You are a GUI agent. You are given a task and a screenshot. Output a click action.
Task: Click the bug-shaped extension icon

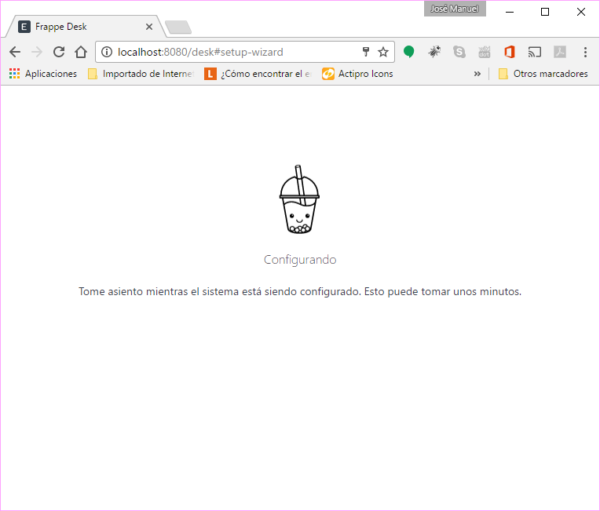coord(434,52)
